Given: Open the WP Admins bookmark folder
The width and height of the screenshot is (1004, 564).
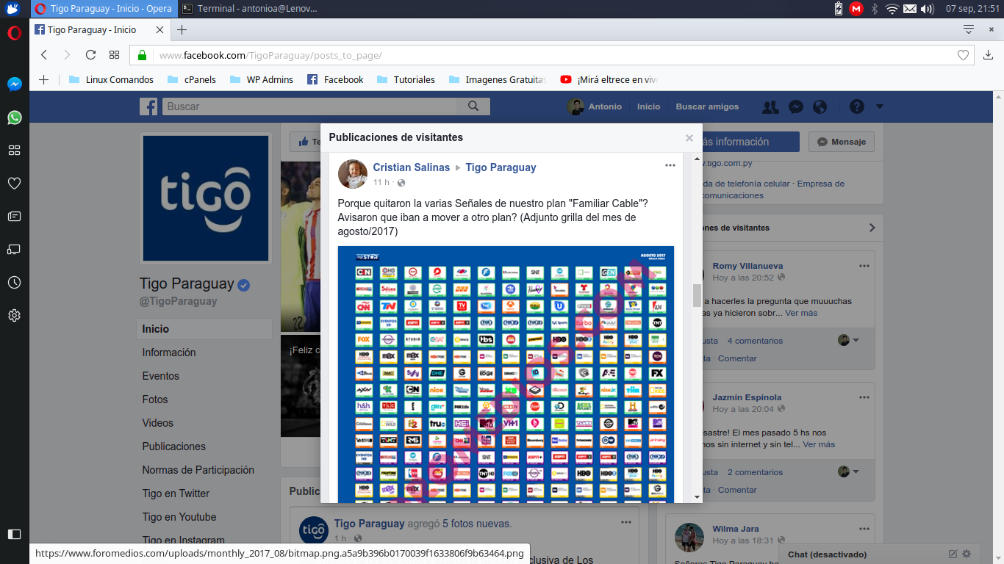Looking at the screenshot, I should 262,79.
